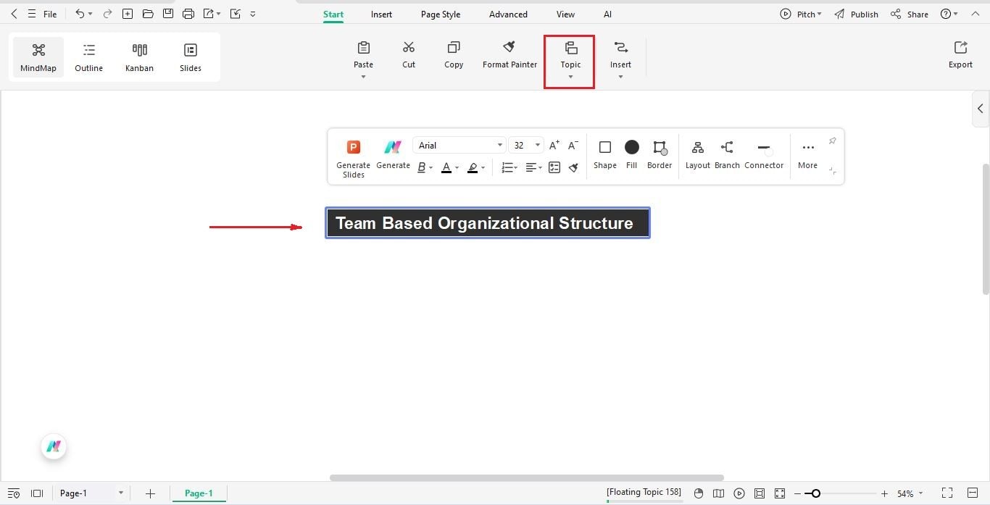Viewport: 990px width, 505px height.
Task: Collapse the ribbon with top-right caret
Action: (x=974, y=14)
